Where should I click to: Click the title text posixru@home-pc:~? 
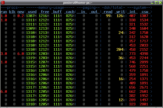point(78,3)
